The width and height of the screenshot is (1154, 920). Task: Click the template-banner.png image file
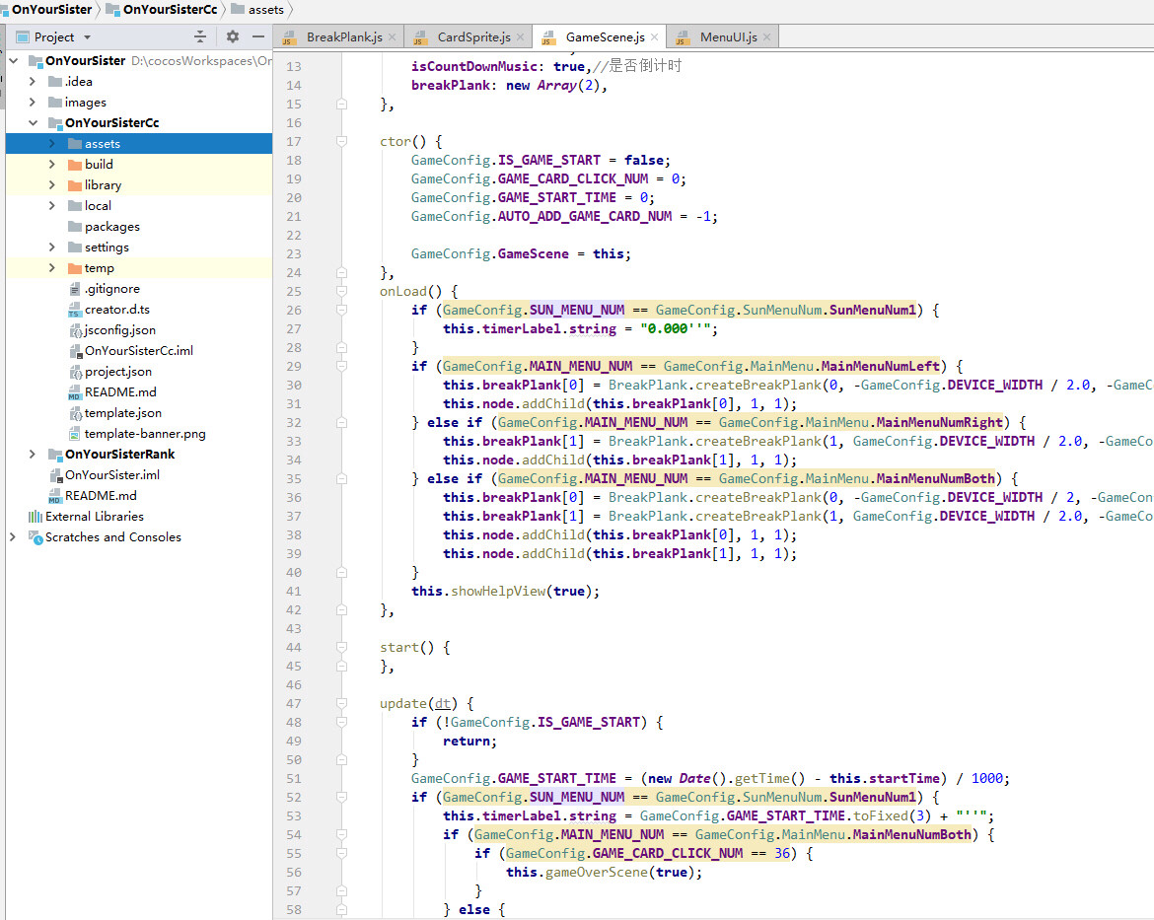tap(144, 434)
